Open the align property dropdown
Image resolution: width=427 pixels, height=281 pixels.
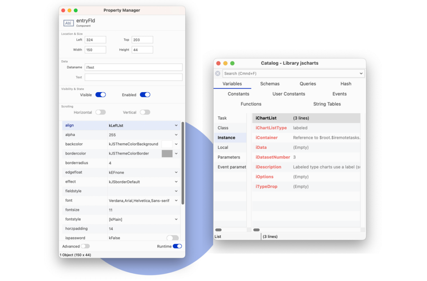click(x=176, y=125)
